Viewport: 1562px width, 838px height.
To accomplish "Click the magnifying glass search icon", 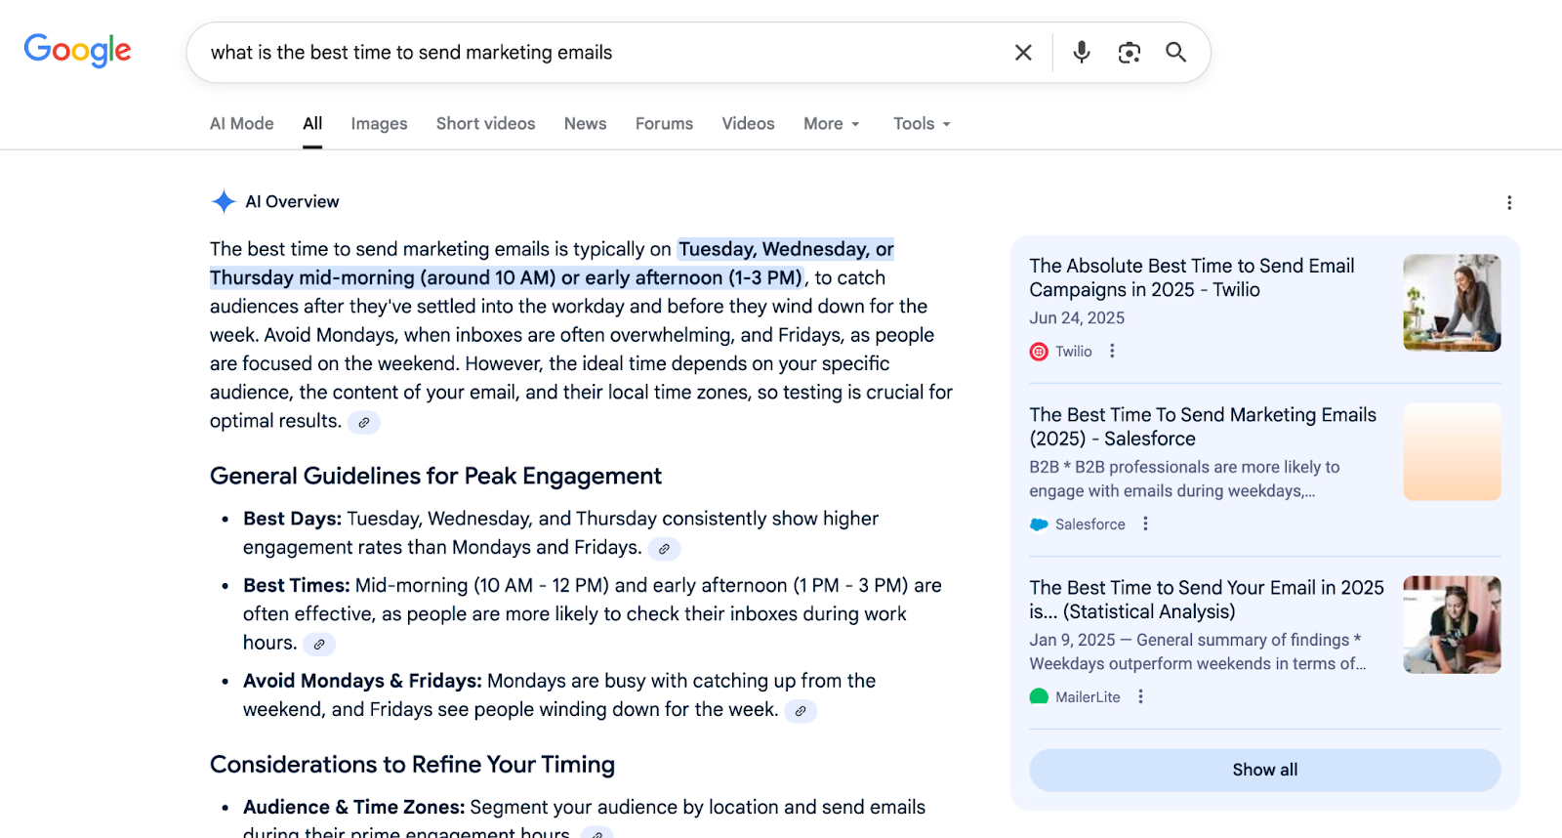I will coord(1175,53).
